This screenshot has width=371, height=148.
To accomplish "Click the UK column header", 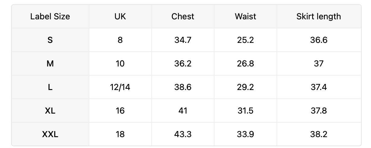I will coord(120,16).
